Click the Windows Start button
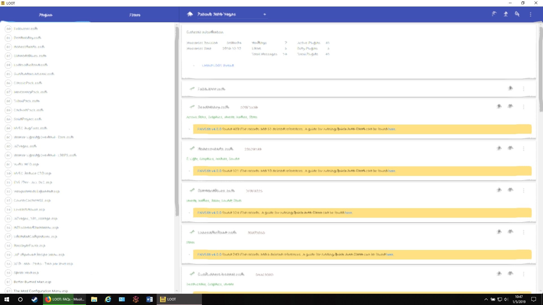This screenshot has width=543, height=305. point(7,299)
